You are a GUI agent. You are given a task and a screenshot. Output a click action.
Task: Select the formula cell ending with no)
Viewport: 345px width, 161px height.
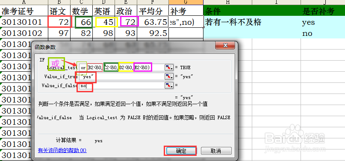coord(186,22)
